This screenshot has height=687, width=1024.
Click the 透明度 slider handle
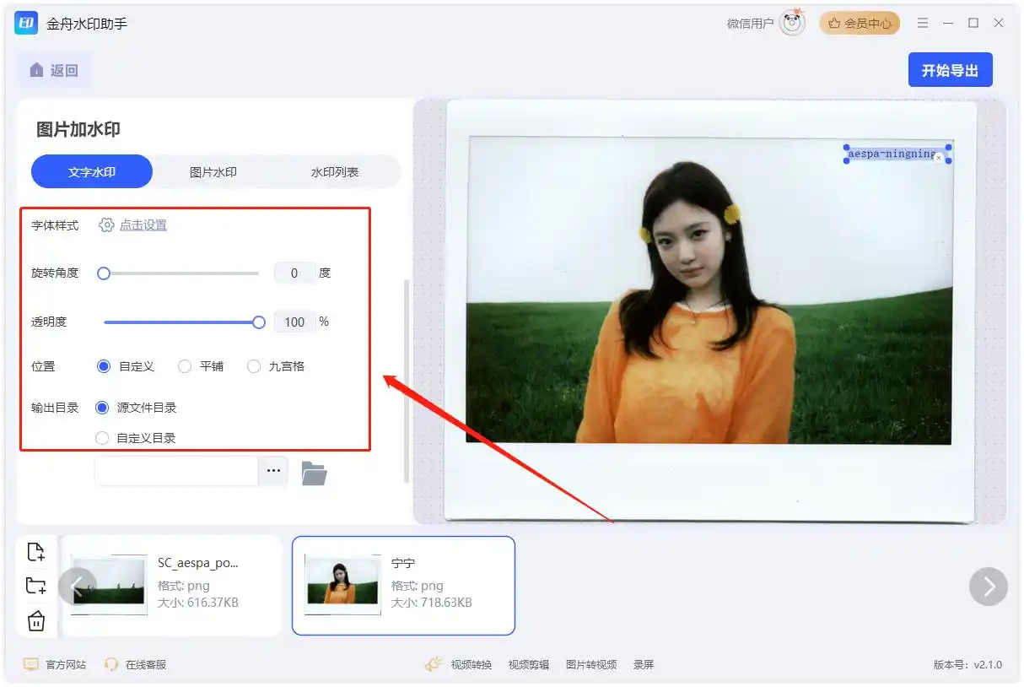[x=259, y=322]
